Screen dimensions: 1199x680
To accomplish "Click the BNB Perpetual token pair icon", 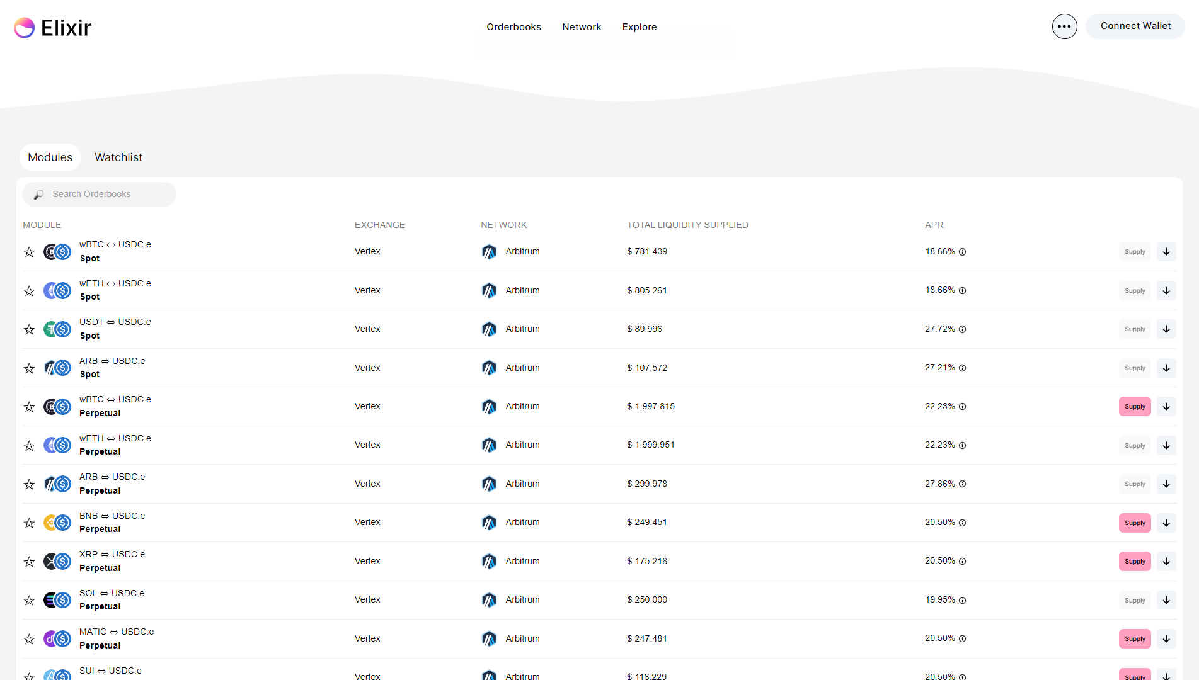I will point(57,523).
